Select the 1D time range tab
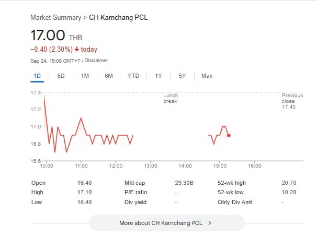Image resolution: width=317 pixels, height=248 pixels. (37, 76)
